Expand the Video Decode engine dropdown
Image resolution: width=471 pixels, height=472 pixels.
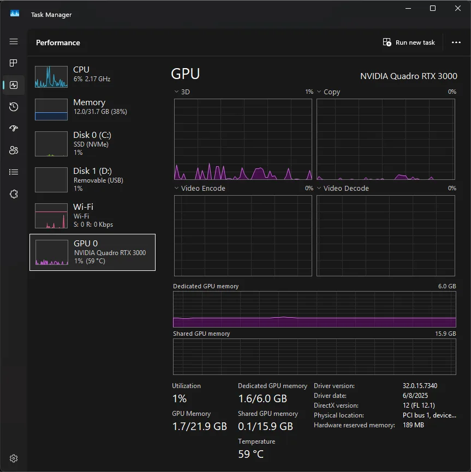point(319,188)
